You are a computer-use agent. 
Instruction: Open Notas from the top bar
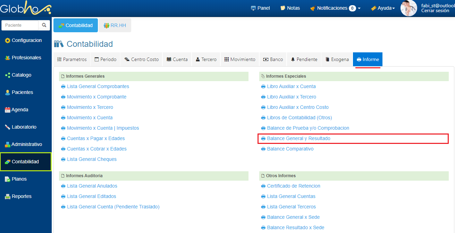point(290,8)
